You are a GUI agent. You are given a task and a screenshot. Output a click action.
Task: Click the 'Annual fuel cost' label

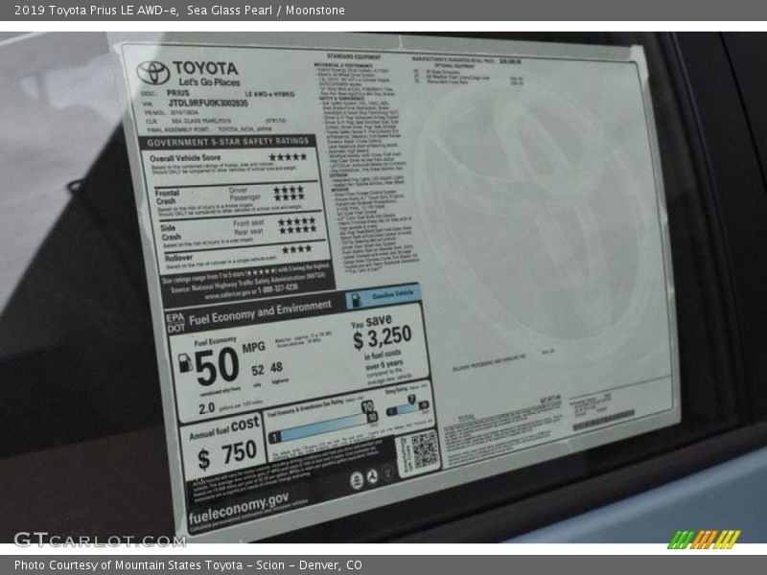tap(224, 428)
